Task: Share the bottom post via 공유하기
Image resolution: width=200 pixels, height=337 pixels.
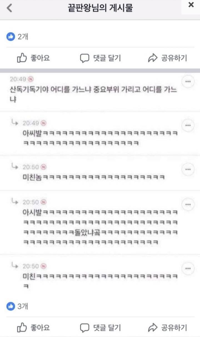Action: pos(167,328)
